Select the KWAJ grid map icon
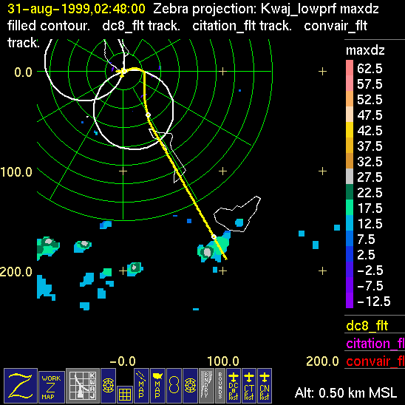This screenshot has width=405, height=405. [83, 385]
